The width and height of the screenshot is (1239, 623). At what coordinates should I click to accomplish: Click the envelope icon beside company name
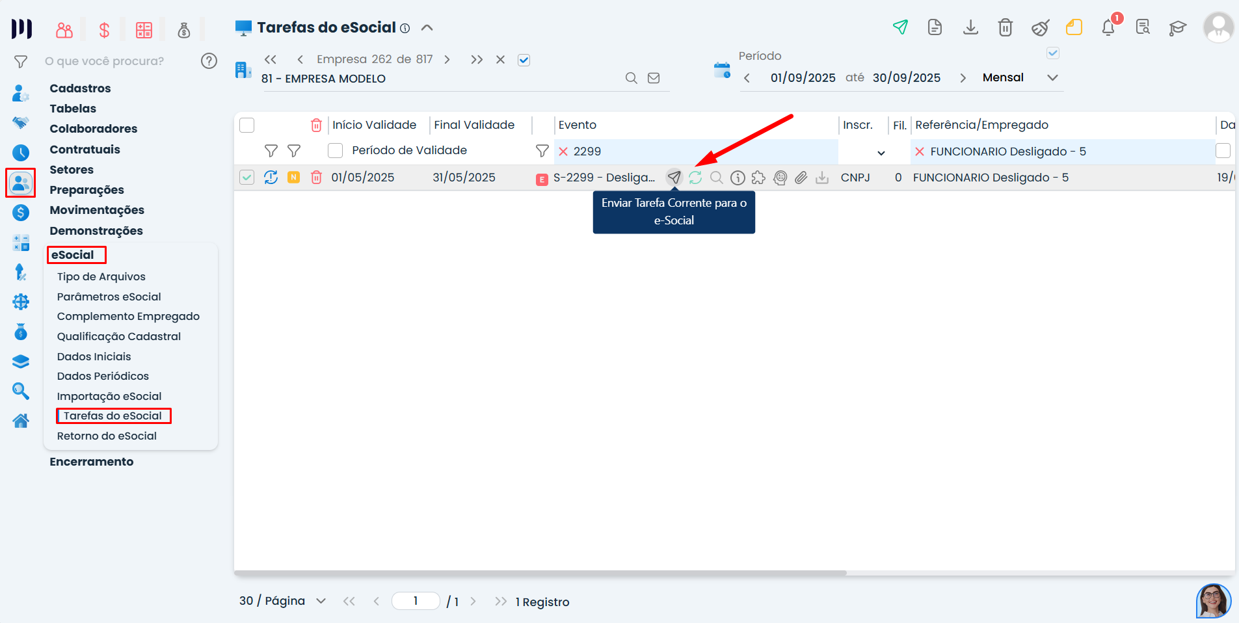pyautogui.click(x=654, y=78)
